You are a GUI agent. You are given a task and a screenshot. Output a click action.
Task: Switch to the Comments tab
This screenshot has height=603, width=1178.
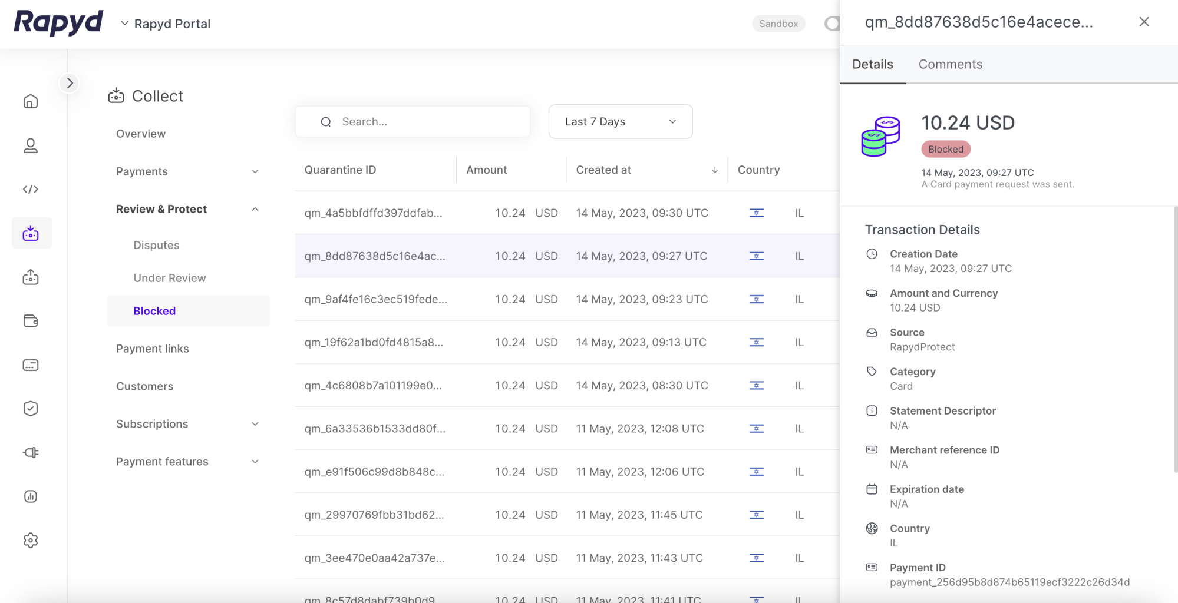click(x=950, y=64)
